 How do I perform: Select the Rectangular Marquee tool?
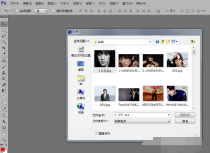(x=4, y=30)
